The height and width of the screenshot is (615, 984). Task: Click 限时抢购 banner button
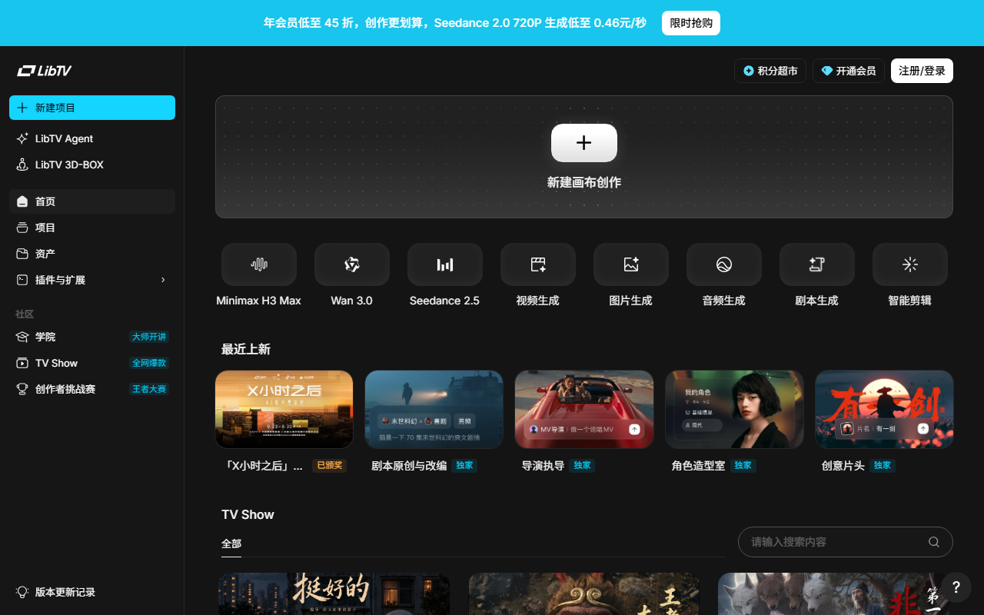point(691,23)
